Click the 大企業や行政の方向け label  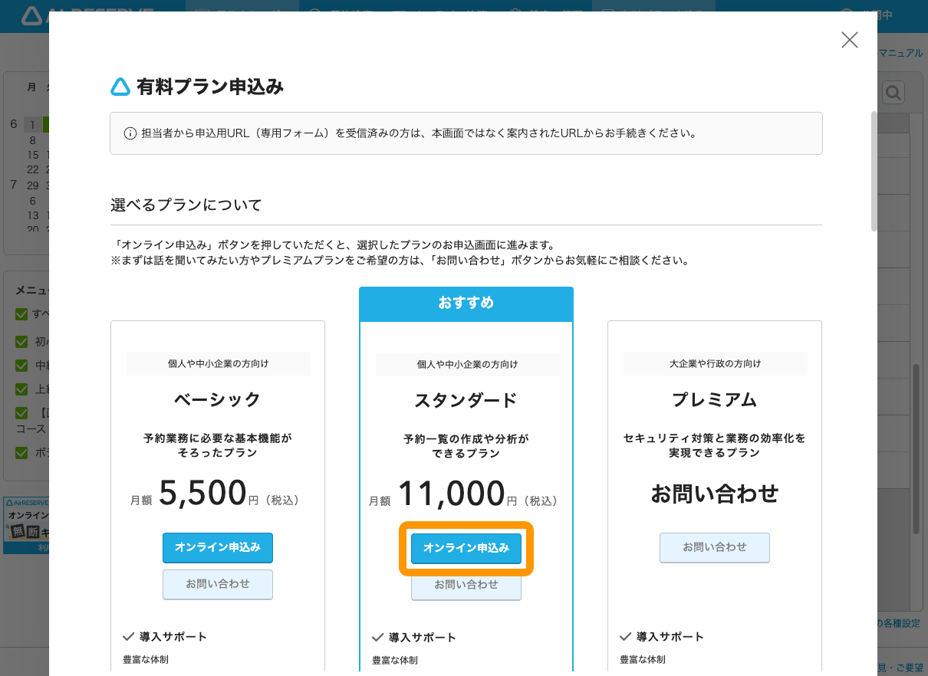(x=715, y=363)
